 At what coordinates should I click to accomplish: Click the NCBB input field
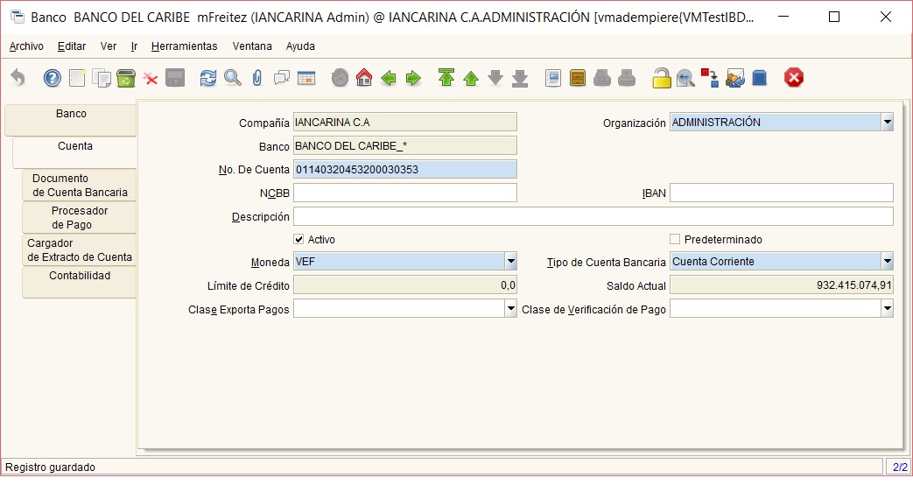[x=404, y=193]
